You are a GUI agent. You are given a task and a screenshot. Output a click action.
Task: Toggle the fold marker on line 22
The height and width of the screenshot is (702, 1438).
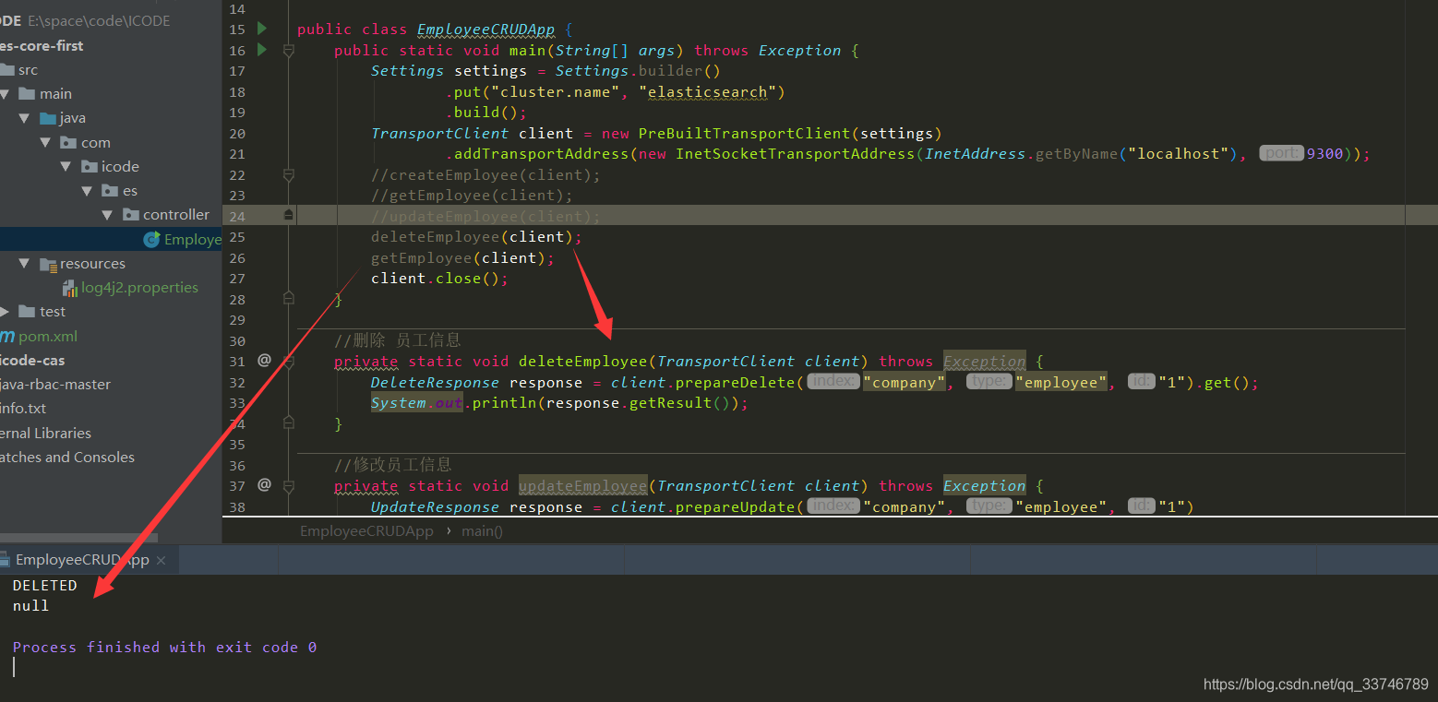[x=289, y=175]
